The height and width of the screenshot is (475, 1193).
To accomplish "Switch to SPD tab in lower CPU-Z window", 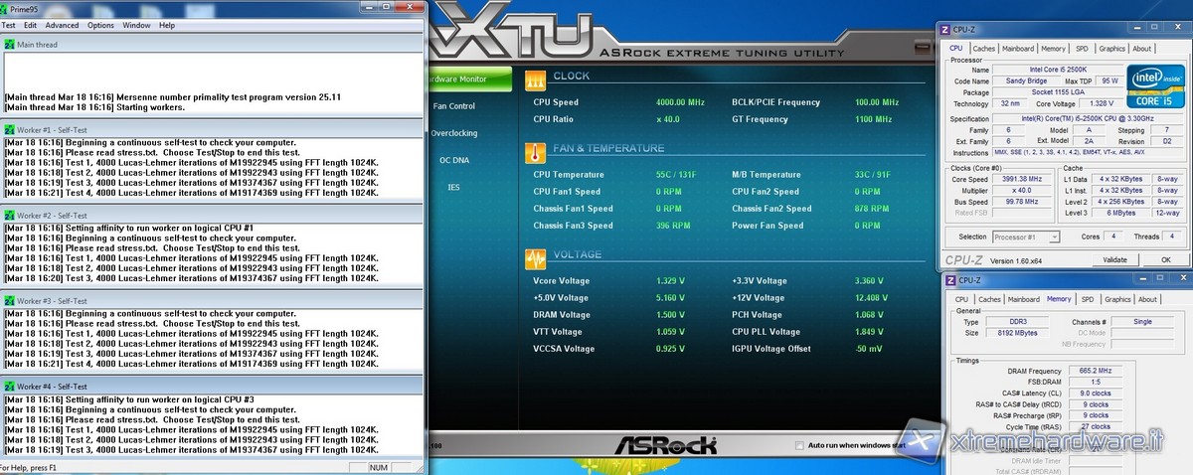I will click(x=1087, y=299).
